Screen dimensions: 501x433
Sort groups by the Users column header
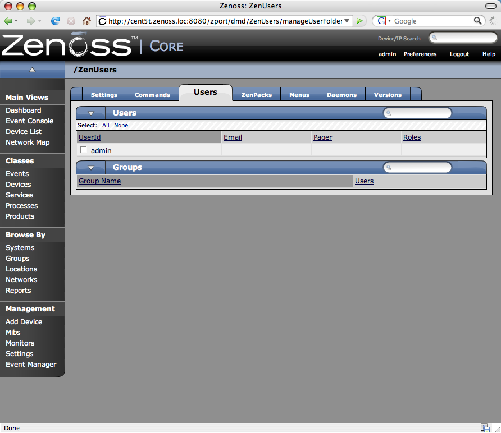(x=364, y=181)
